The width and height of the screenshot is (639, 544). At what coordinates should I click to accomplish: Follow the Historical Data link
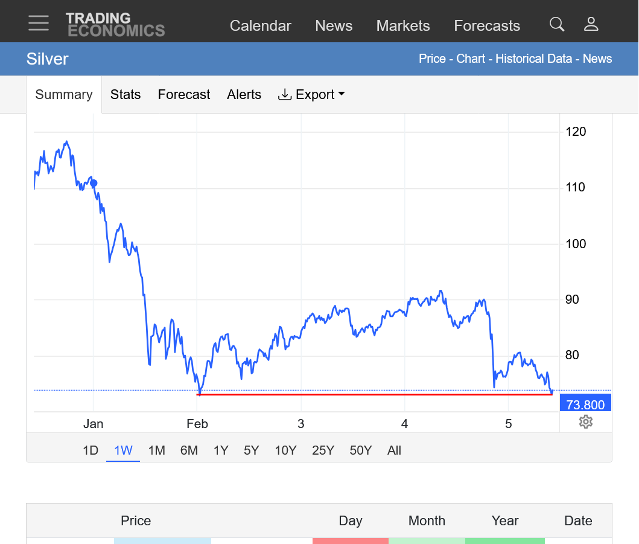tap(533, 59)
